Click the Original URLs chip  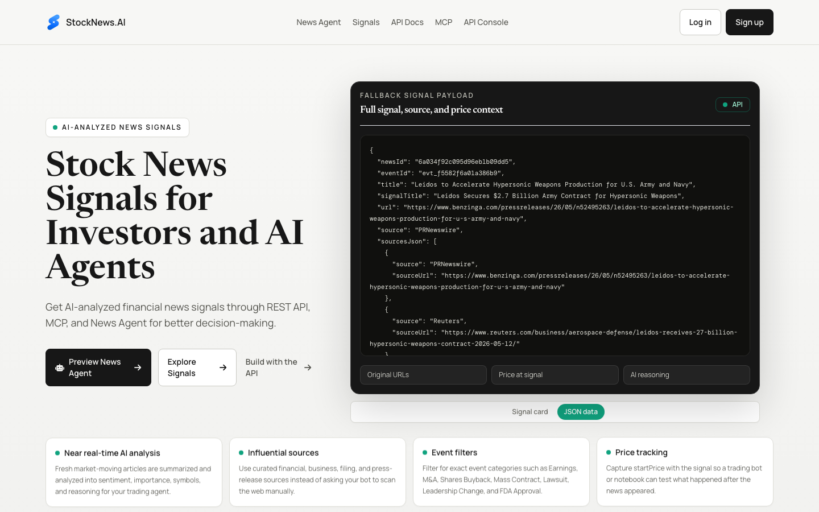pos(423,375)
